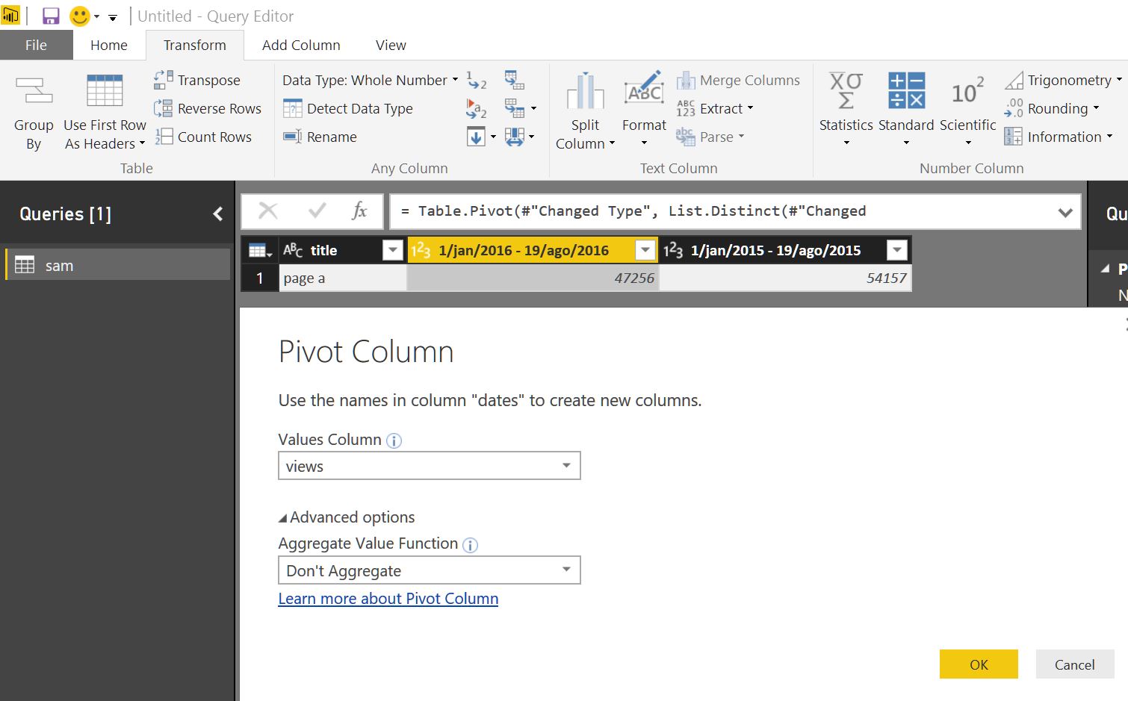Open filter for 1/jan/2015 column
This screenshot has width=1128, height=701.
pyautogui.click(x=897, y=250)
